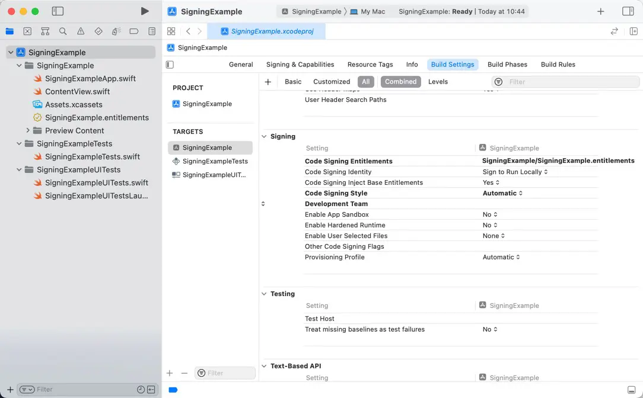643x398 pixels.
Task: Hide the project and targets list
Action: (170, 65)
